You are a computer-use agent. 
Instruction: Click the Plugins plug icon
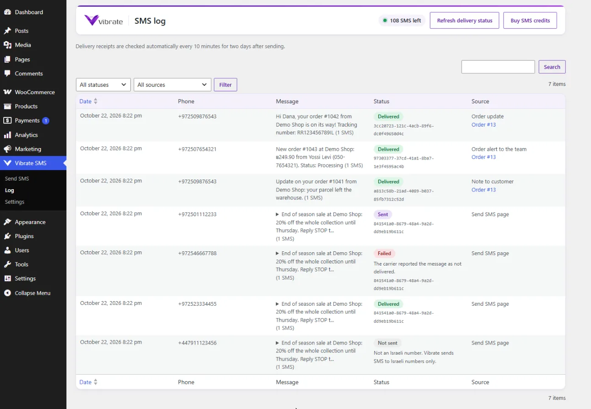7,236
